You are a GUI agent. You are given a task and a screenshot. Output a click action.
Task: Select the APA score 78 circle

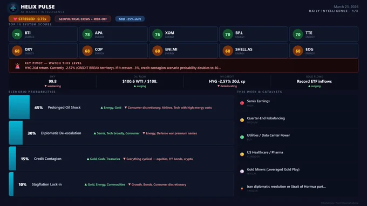[x=87, y=34]
